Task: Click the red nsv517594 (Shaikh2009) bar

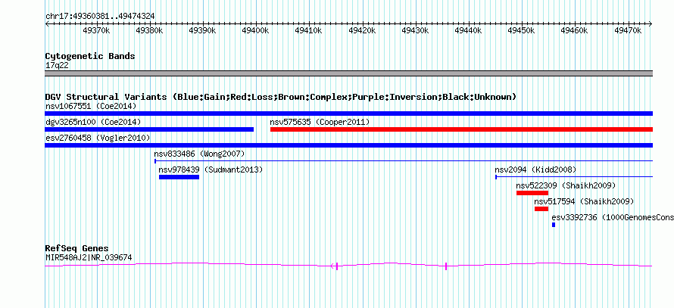Action: pyautogui.click(x=541, y=209)
